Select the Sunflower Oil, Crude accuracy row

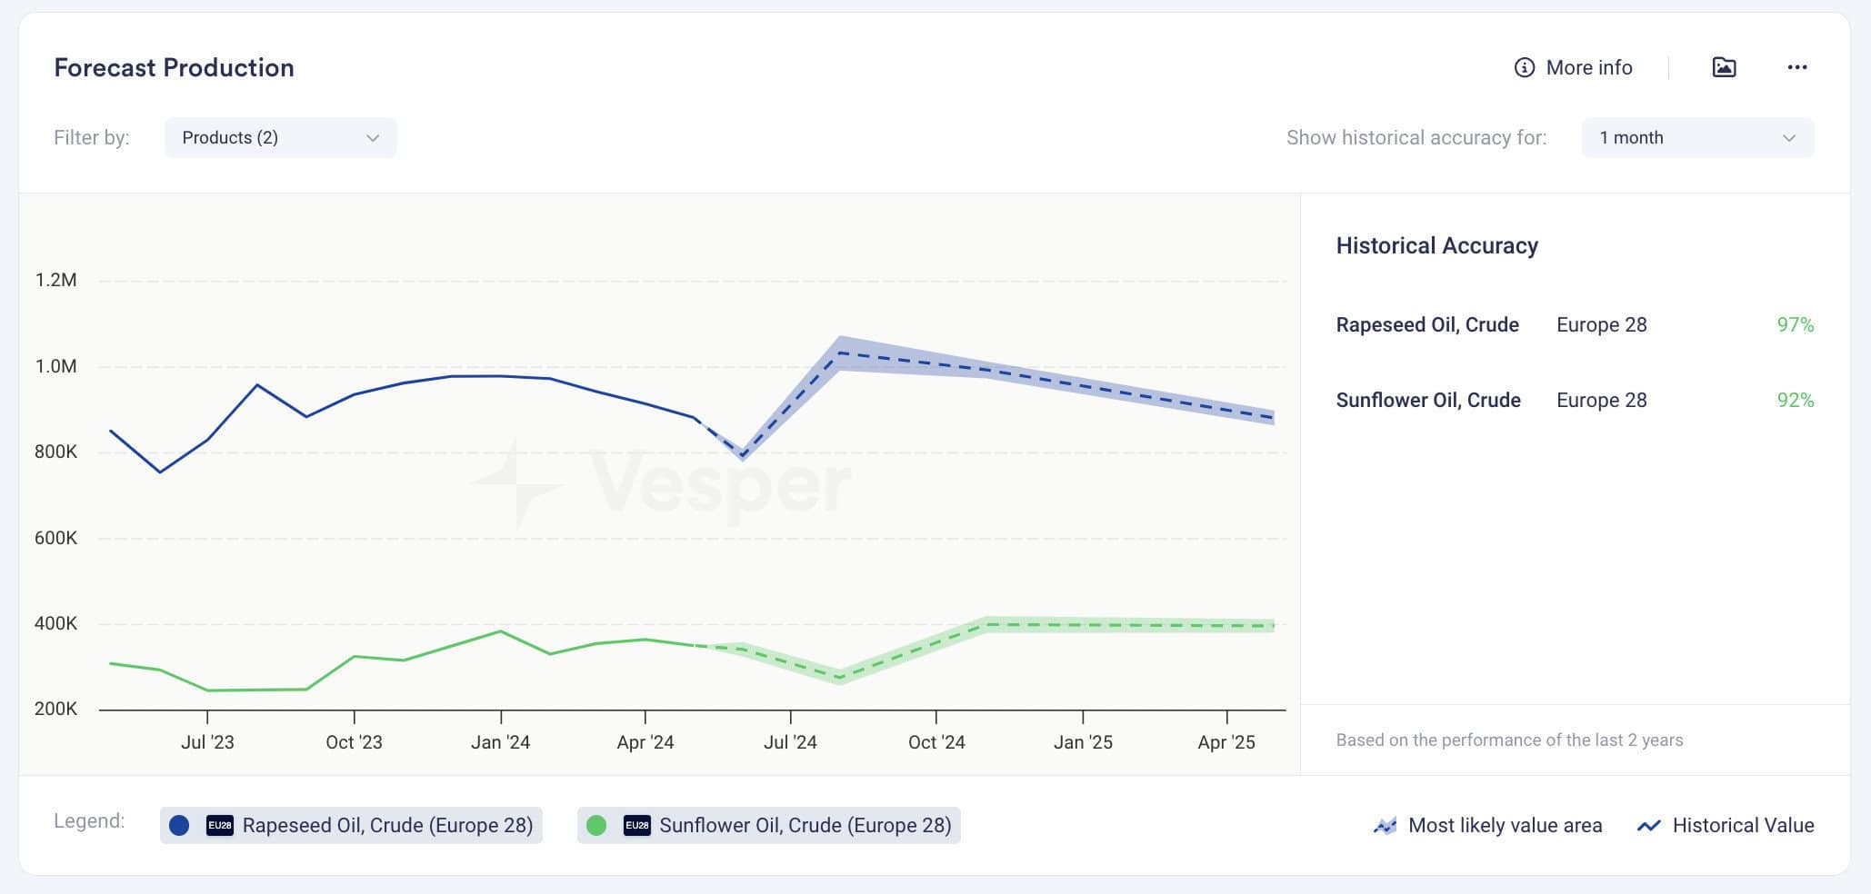[x=1575, y=400]
